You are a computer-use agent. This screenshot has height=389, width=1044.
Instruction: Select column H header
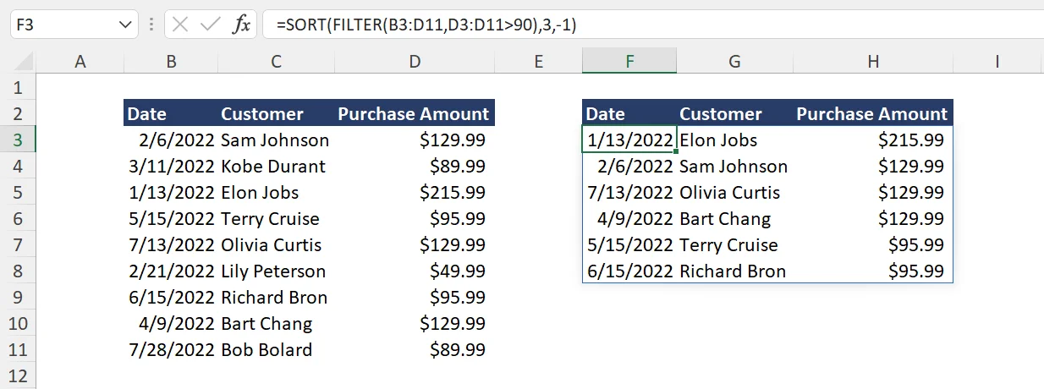coord(872,61)
